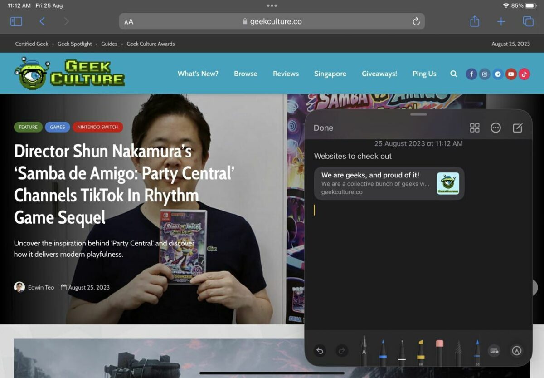Viewport: 544px width, 378px height.
Task: Visit Geek Culture Telegram channel
Action: point(498,74)
